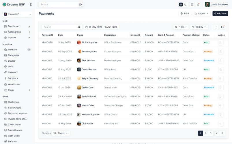
Task: Click the Add New button
Action: pyautogui.click(x=220, y=14)
